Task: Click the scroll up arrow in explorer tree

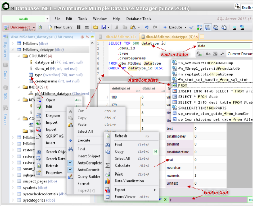Action: [92, 43]
